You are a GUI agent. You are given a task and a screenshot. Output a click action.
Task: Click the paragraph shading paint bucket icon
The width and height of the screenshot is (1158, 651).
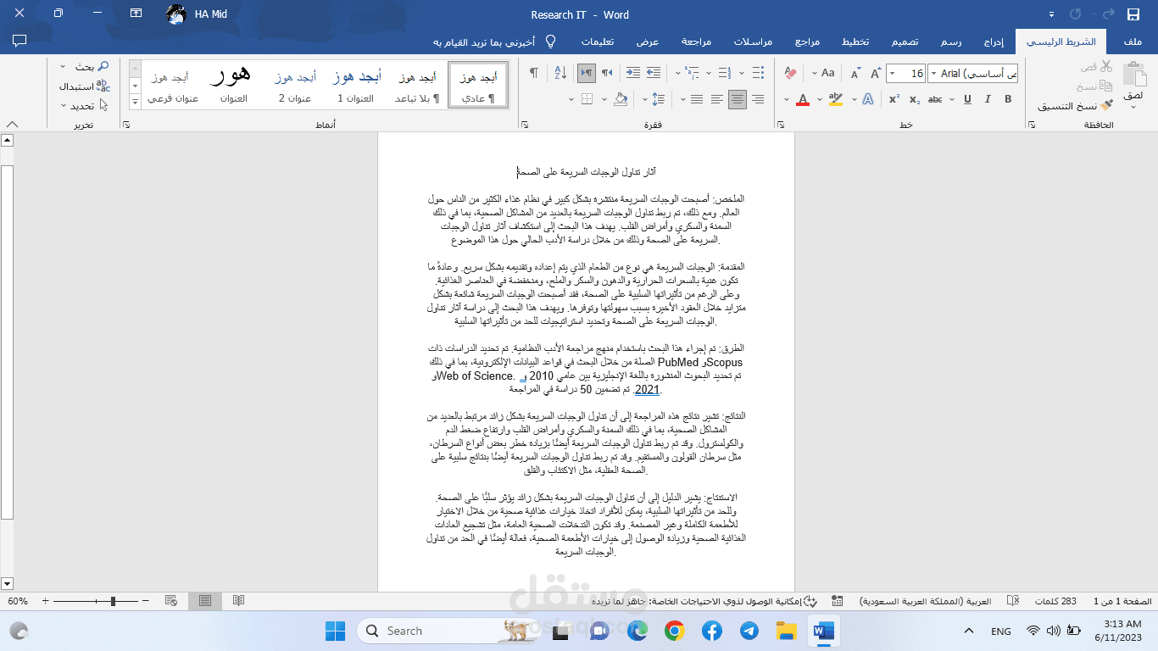[621, 99]
